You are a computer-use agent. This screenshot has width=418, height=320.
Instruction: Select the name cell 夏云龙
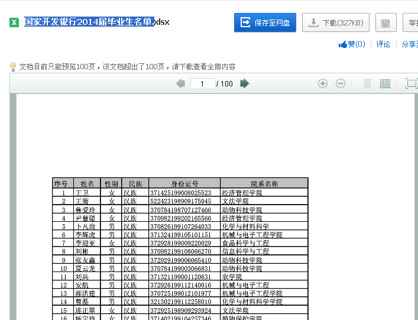click(x=87, y=269)
